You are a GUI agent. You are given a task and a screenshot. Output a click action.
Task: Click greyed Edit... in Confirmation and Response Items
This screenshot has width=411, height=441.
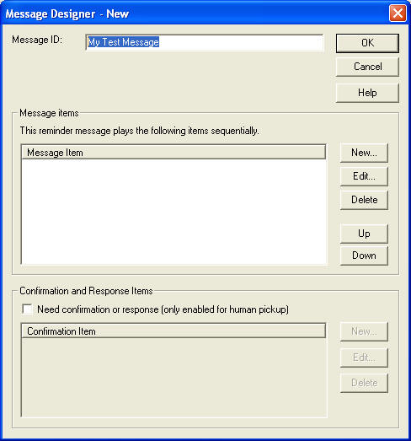(x=364, y=358)
